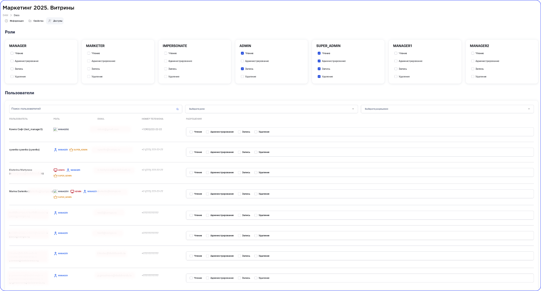The width and height of the screenshot is (541, 291).
Task: Click the MANAGER person icon in cyxenko row
Action: click(x=55, y=150)
